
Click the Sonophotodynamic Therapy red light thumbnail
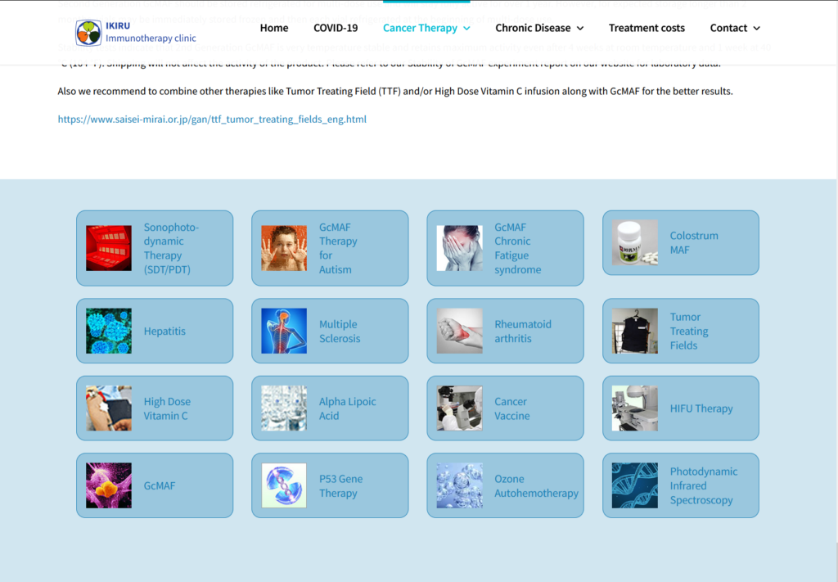point(109,248)
